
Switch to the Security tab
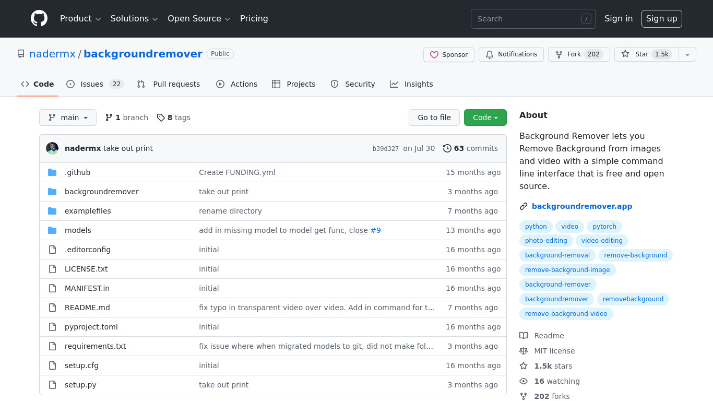click(353, 84)
